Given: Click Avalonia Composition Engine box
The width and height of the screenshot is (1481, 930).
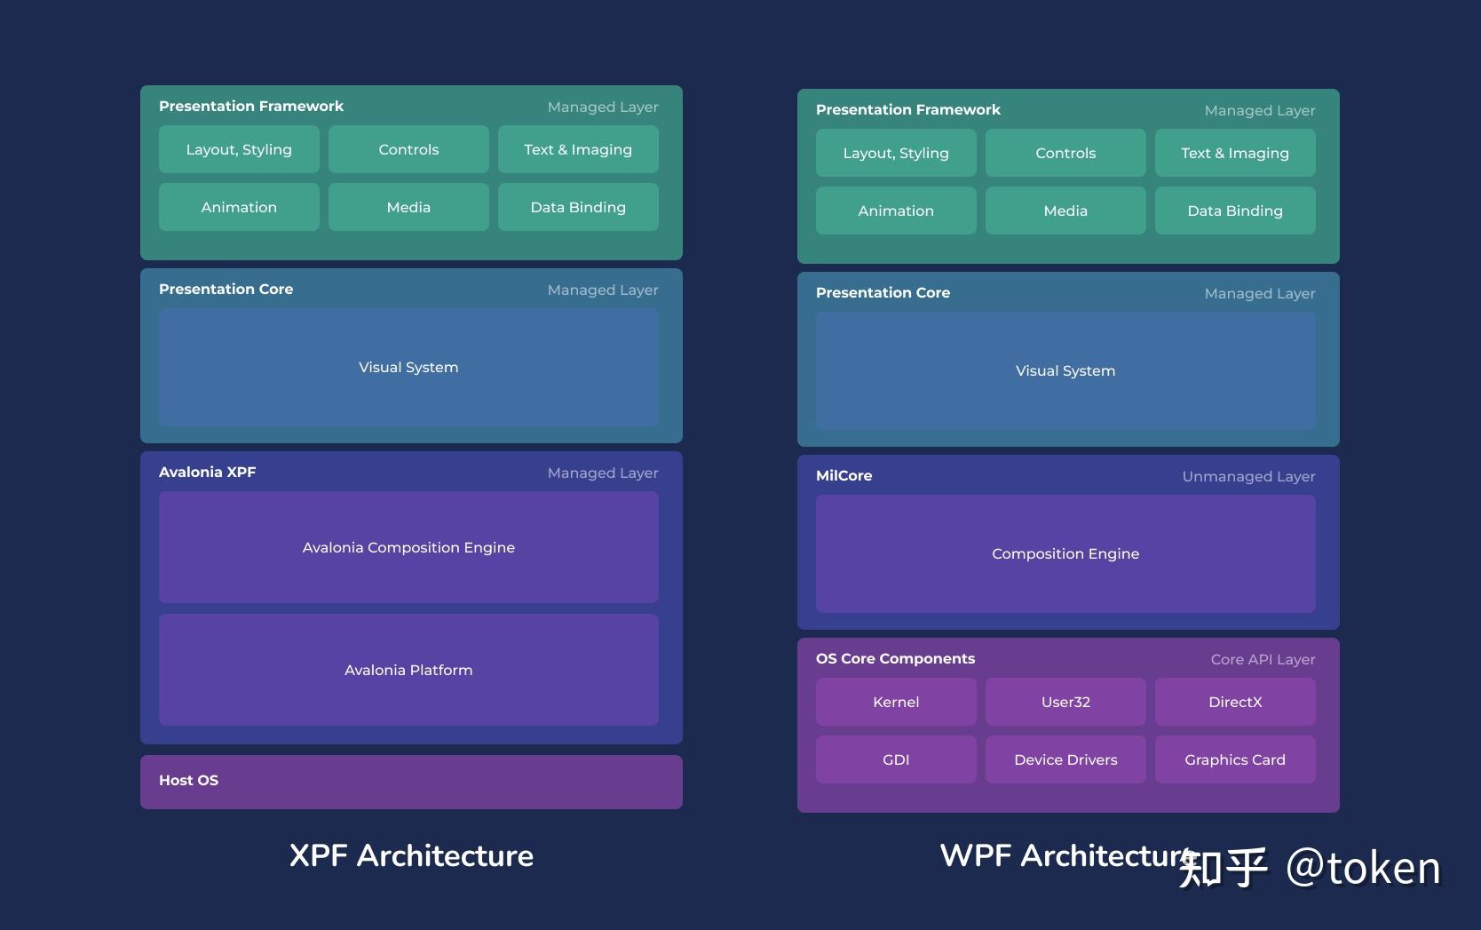Looking at the screenshot, I should pos(408,547).
